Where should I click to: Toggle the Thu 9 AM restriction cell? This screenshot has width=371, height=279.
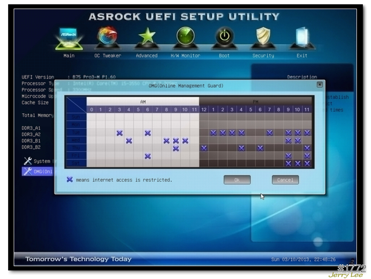[x=176, y=148]
